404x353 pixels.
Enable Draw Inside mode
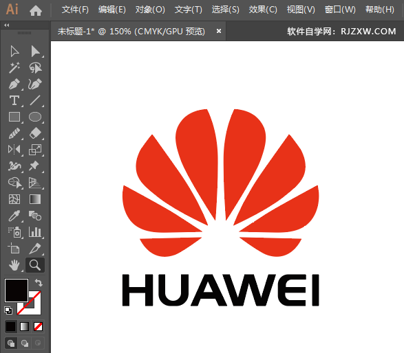coord(38,343)
